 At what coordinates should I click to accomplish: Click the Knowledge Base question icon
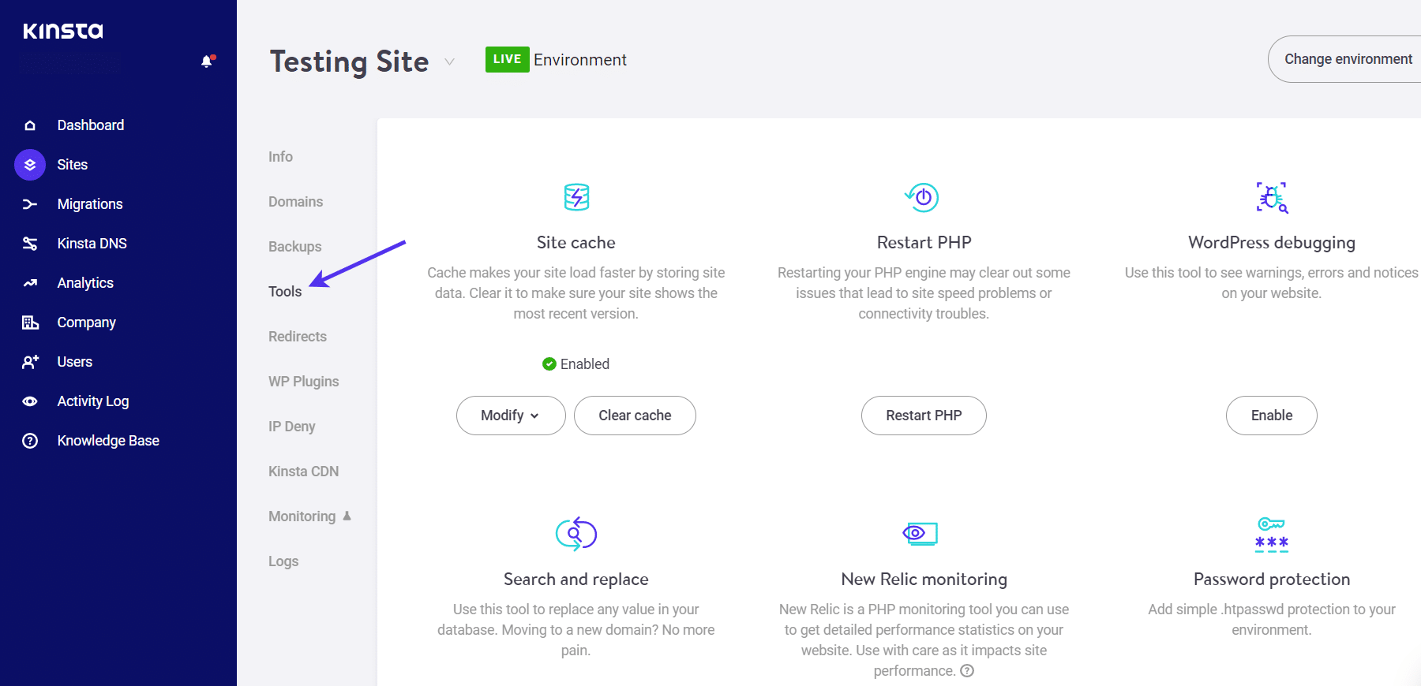30,441
